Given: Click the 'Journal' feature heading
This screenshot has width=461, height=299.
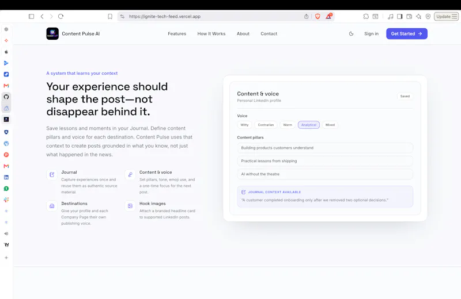Looking at the screenshot, I should click(x=69, y=172).
